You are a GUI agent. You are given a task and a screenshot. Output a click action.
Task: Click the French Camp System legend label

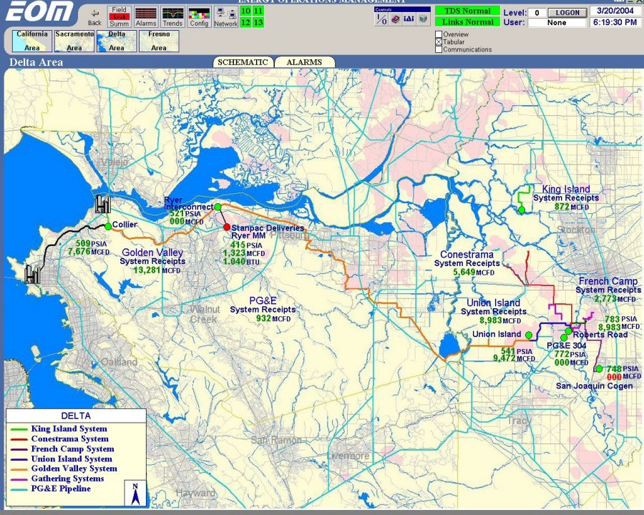pyautogui.click(x=73, y=449)
